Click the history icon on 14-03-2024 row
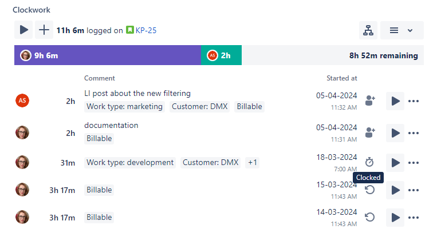The image size is (437, 229). (x=370, y=217)
